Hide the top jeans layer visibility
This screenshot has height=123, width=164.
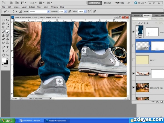133,32
